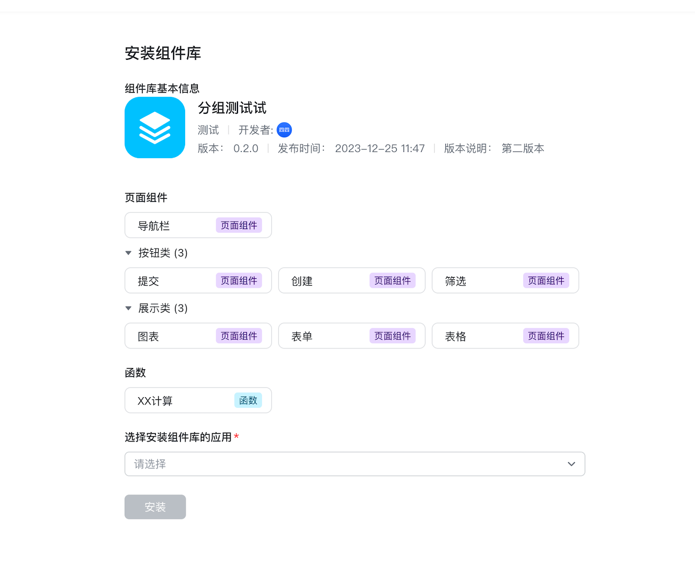Click the 函数 tag on XX计算 card
The height and width of the screenshot is (586, 695).
point(248,400)
